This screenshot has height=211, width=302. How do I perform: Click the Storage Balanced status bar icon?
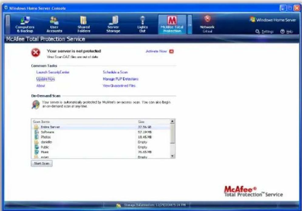[119, 206]
